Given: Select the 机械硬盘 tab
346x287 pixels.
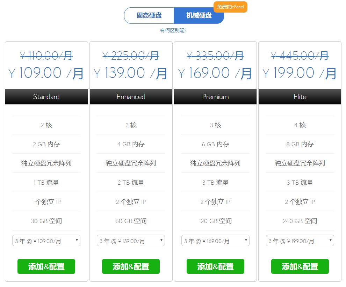Looking at the screenshot, I should click(199, 16).
